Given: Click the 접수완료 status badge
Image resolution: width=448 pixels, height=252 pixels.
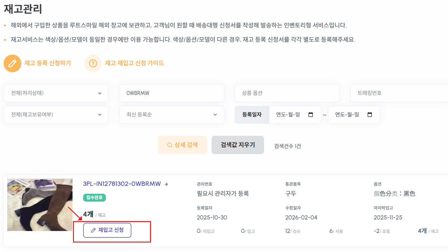Looking at the screenshot, I should (x=95, y=198).
